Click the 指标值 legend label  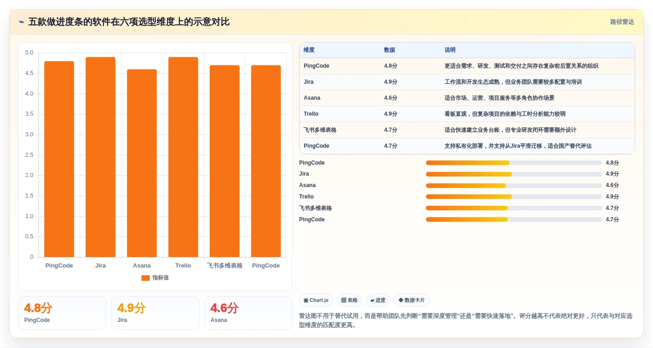coord(161,278)
